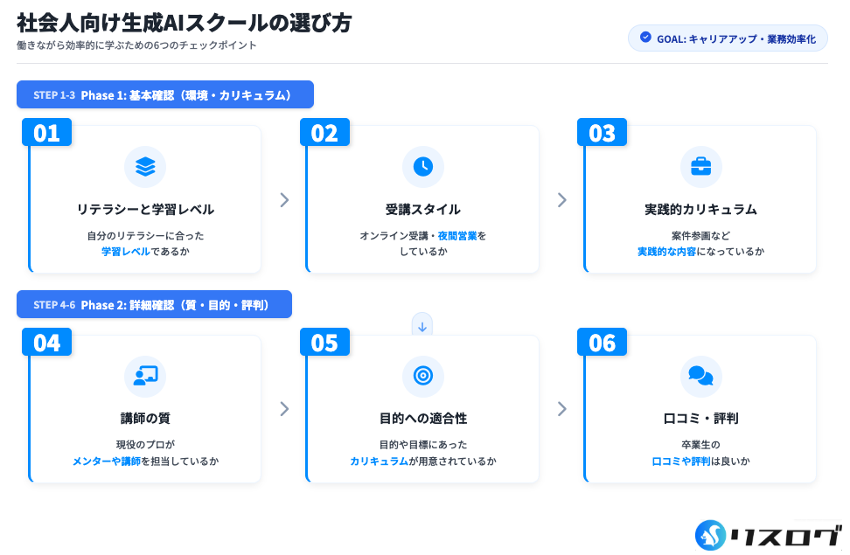Click the chat bubbles icon in card 06
This screenshot has height=555, width=850.
pyautogui.click(x=700, y=376)
